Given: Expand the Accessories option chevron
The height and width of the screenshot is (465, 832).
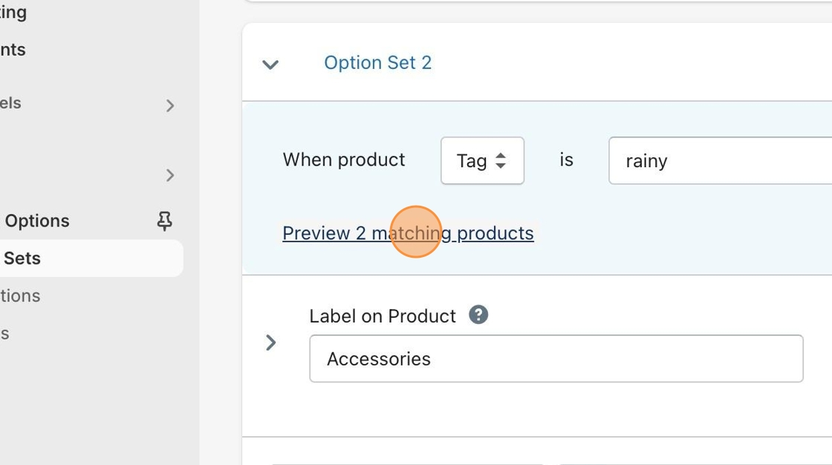Looking at the screenshot, I should 271,342.
